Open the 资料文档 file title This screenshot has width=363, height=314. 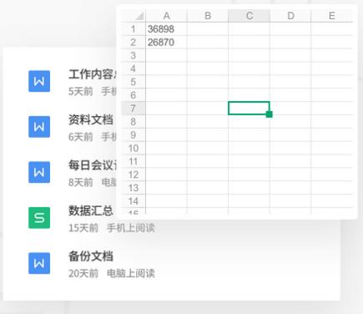coord(91,119)
